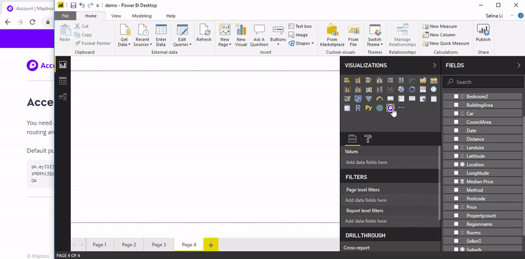
Task: Open Model view in left sidebar
Action: pyautogui.click(x=62, y=96)
